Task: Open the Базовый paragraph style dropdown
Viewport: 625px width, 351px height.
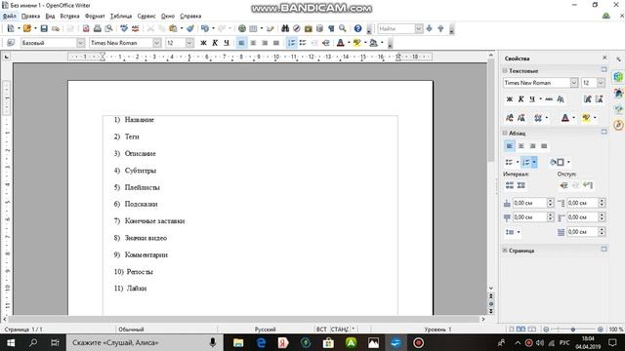Action: pyautogui.click(x=80, y=43)
